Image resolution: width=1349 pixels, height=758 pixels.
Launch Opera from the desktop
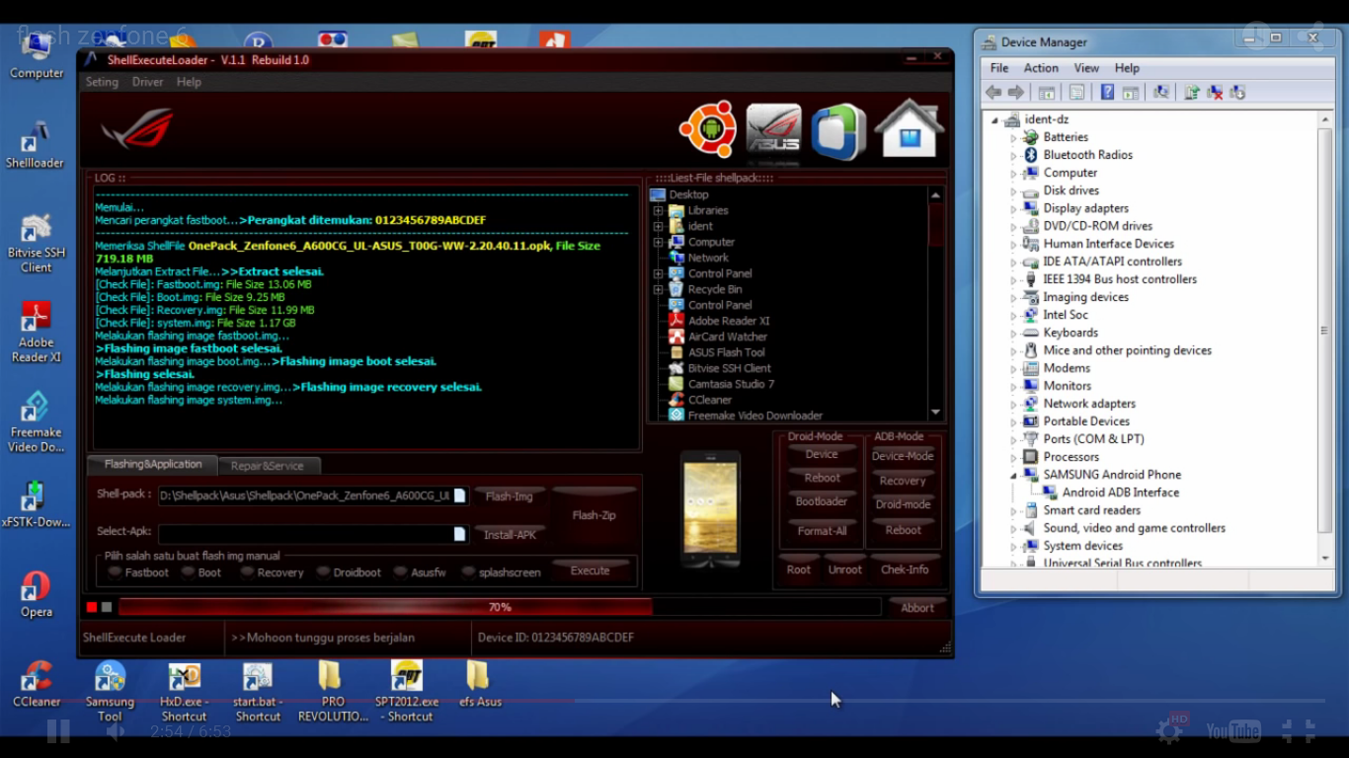pos(36,594)
